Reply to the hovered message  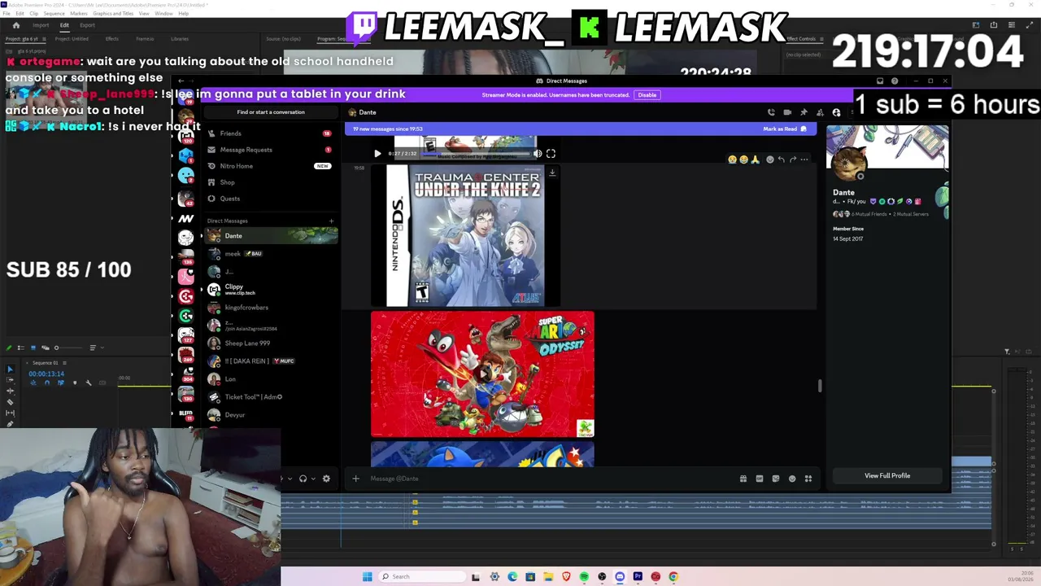(781, 160)
